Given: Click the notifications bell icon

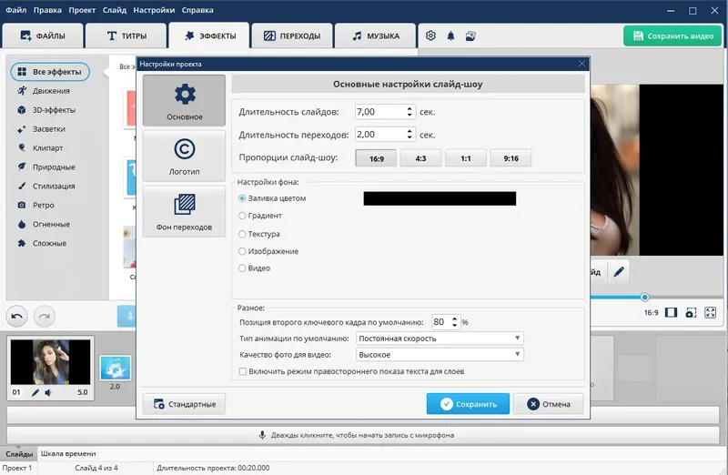Looking at the screenshot, I should [450, 35].
